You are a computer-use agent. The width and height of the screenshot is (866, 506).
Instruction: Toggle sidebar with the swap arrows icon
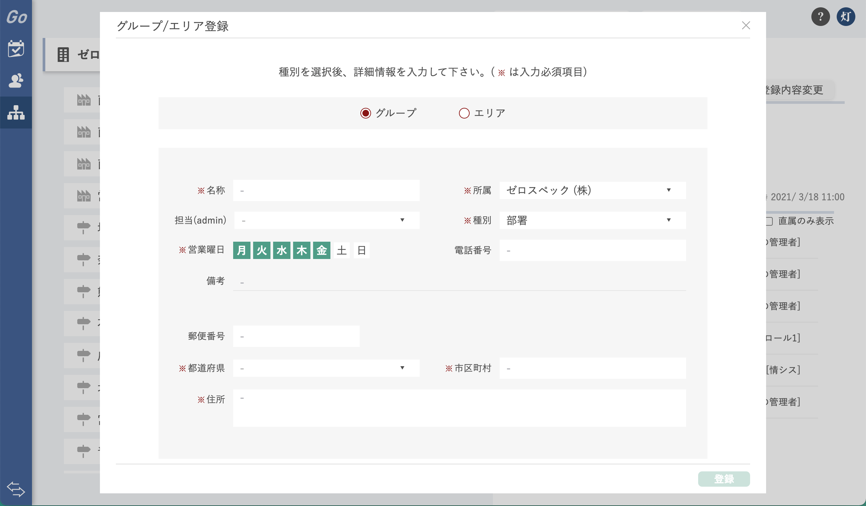point(16,489)
